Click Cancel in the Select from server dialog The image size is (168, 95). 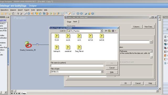[x=112, y=68]
